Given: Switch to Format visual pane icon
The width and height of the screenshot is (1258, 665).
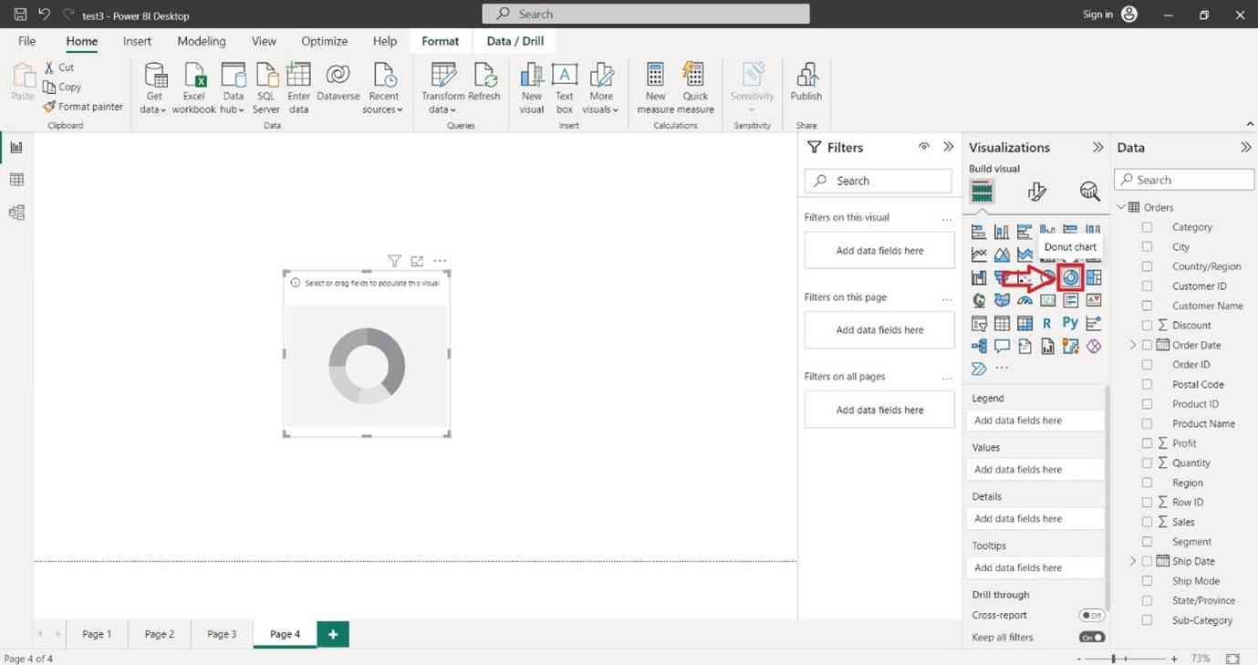Looking at the screenshot, I should click(1036, 192).
